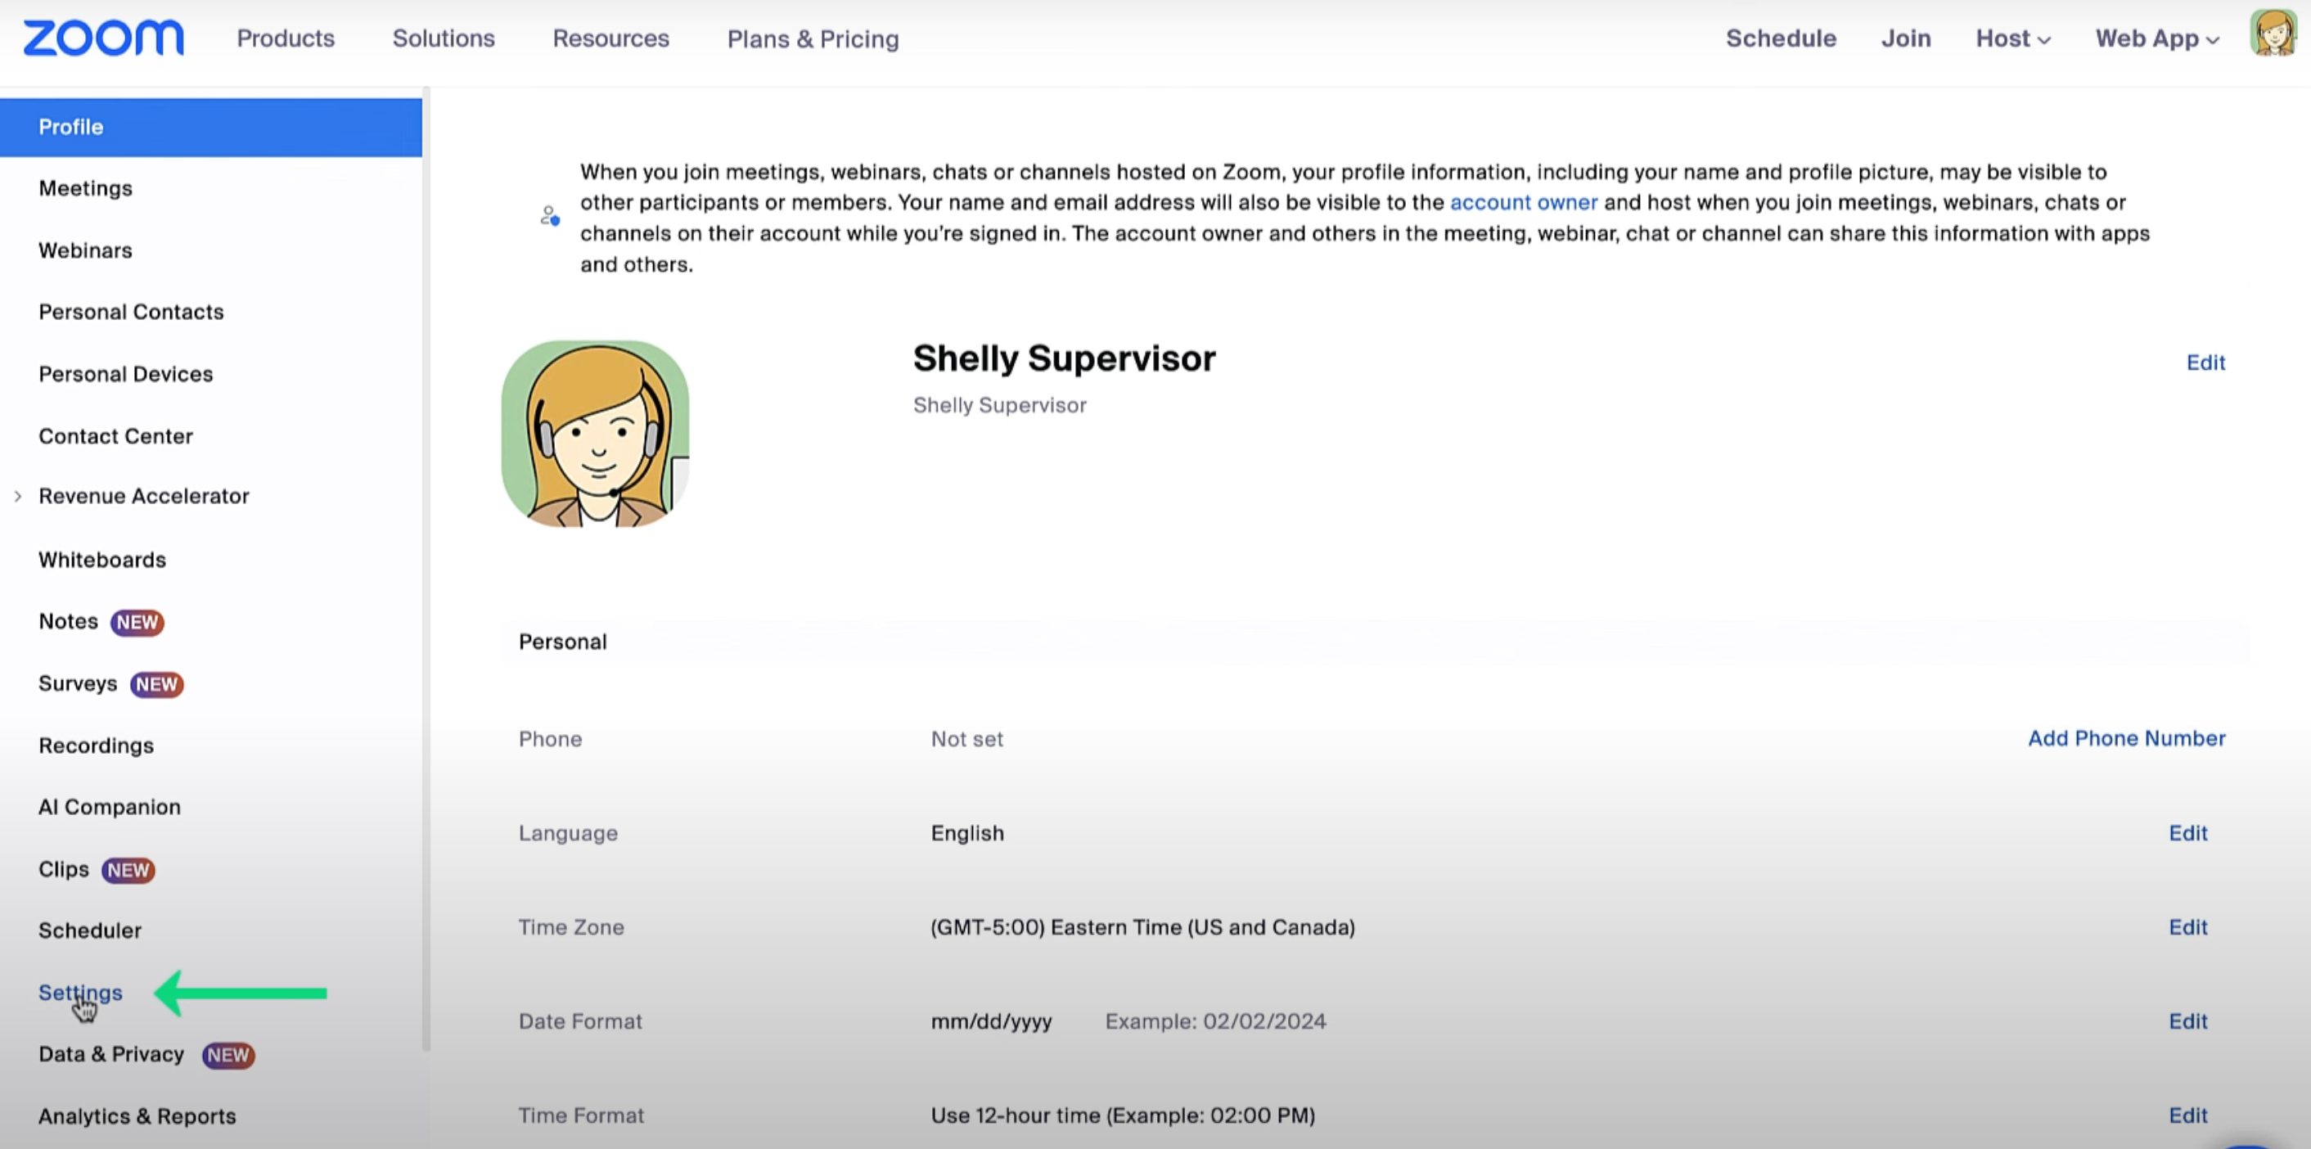Open Personal Devices in the sidebar

click(x=125, y=374)
